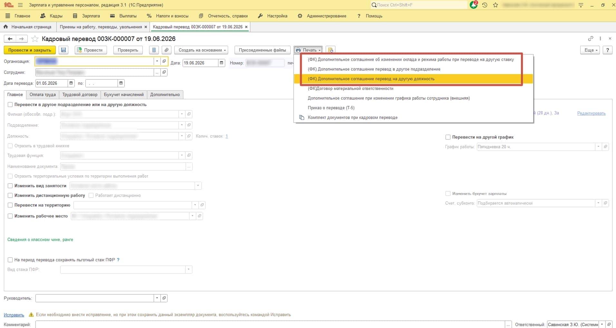Focus the Комментарий input field
Image resolution: width=616 pixels, height=328 pixels.
click(270, 324)
